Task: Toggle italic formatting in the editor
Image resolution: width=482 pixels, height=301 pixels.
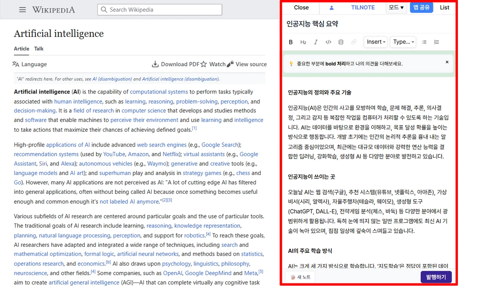Action: [x=316, y=42]
